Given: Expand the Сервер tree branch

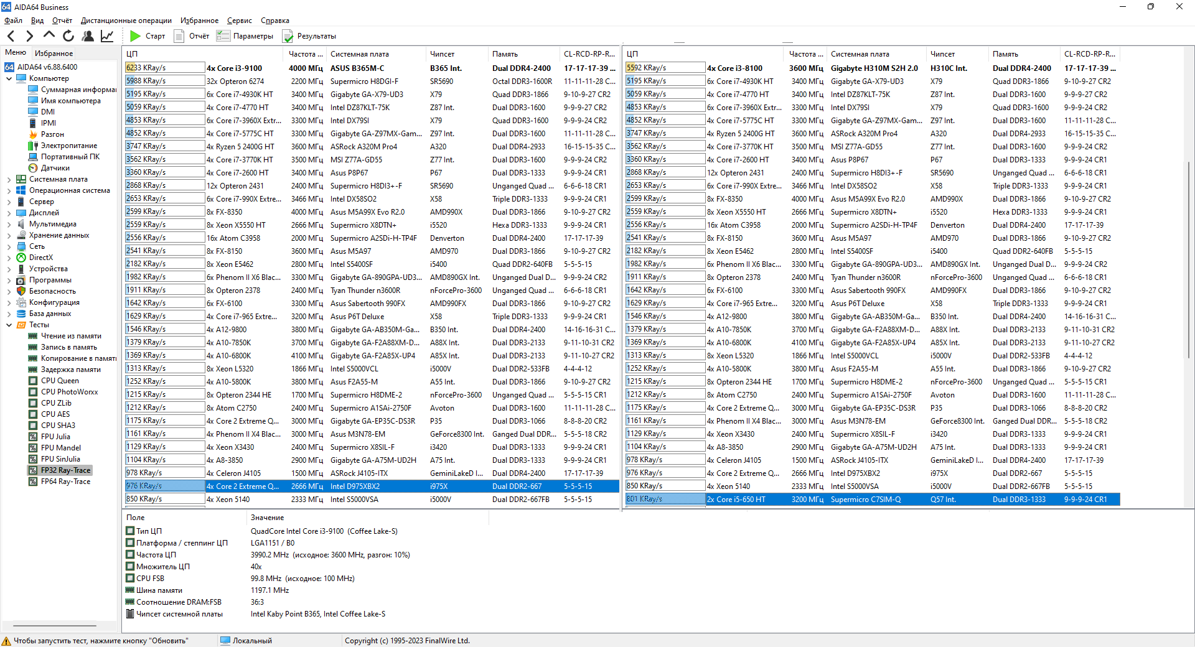Looking at the screenshot, I should [x=9, y=202].
